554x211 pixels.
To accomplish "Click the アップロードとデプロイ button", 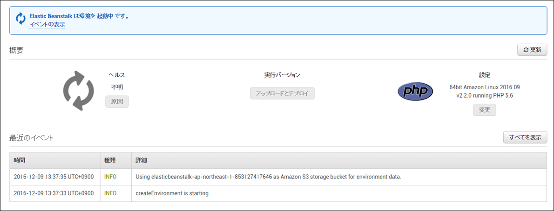I will (x=282, y=93).
